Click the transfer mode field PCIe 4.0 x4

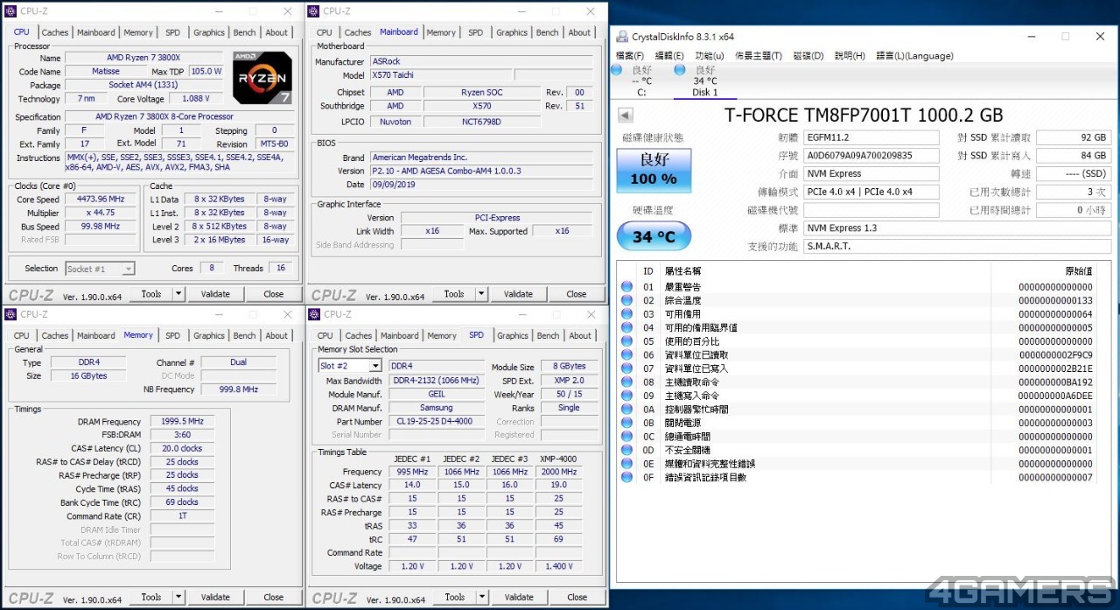coord(871,192)
